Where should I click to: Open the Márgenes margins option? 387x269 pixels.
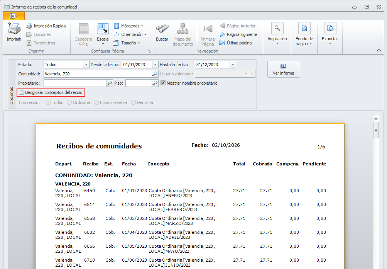coord(128,26)
